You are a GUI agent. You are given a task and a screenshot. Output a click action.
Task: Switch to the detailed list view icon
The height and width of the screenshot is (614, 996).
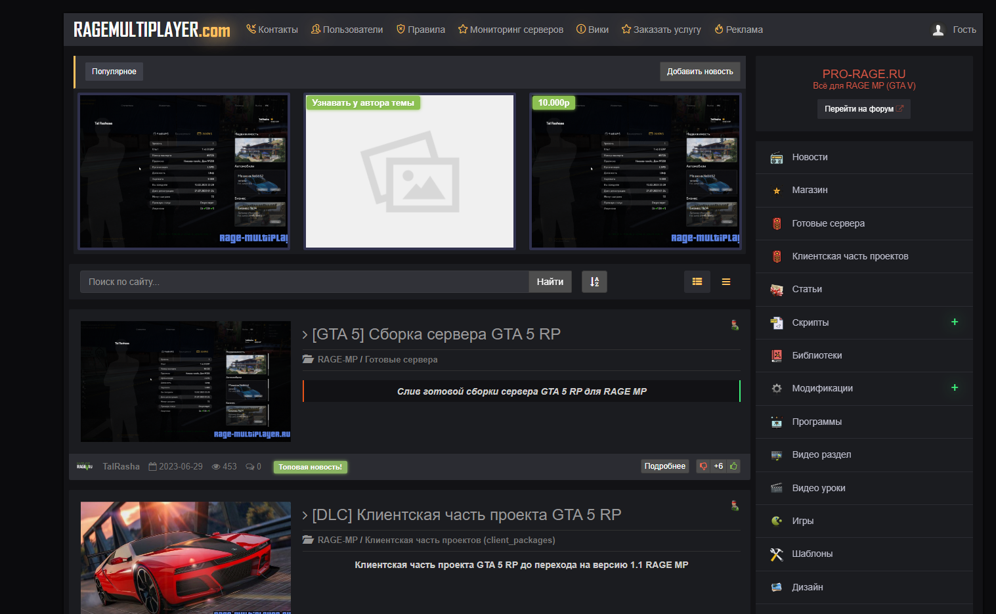[x=697, y=282]
